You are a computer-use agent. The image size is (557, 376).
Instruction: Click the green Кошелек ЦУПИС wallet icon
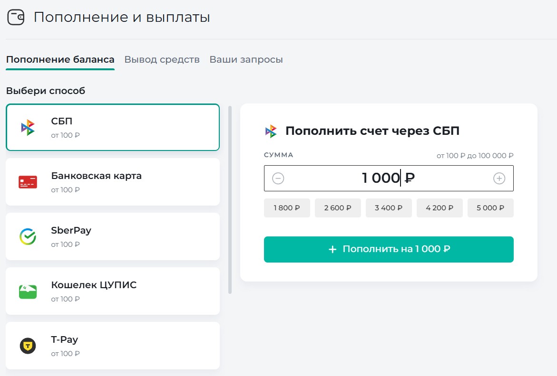[x=28, y=291]
